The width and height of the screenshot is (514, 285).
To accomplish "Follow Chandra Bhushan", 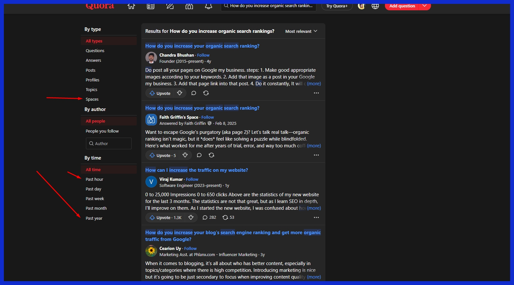I will [203, 55].
